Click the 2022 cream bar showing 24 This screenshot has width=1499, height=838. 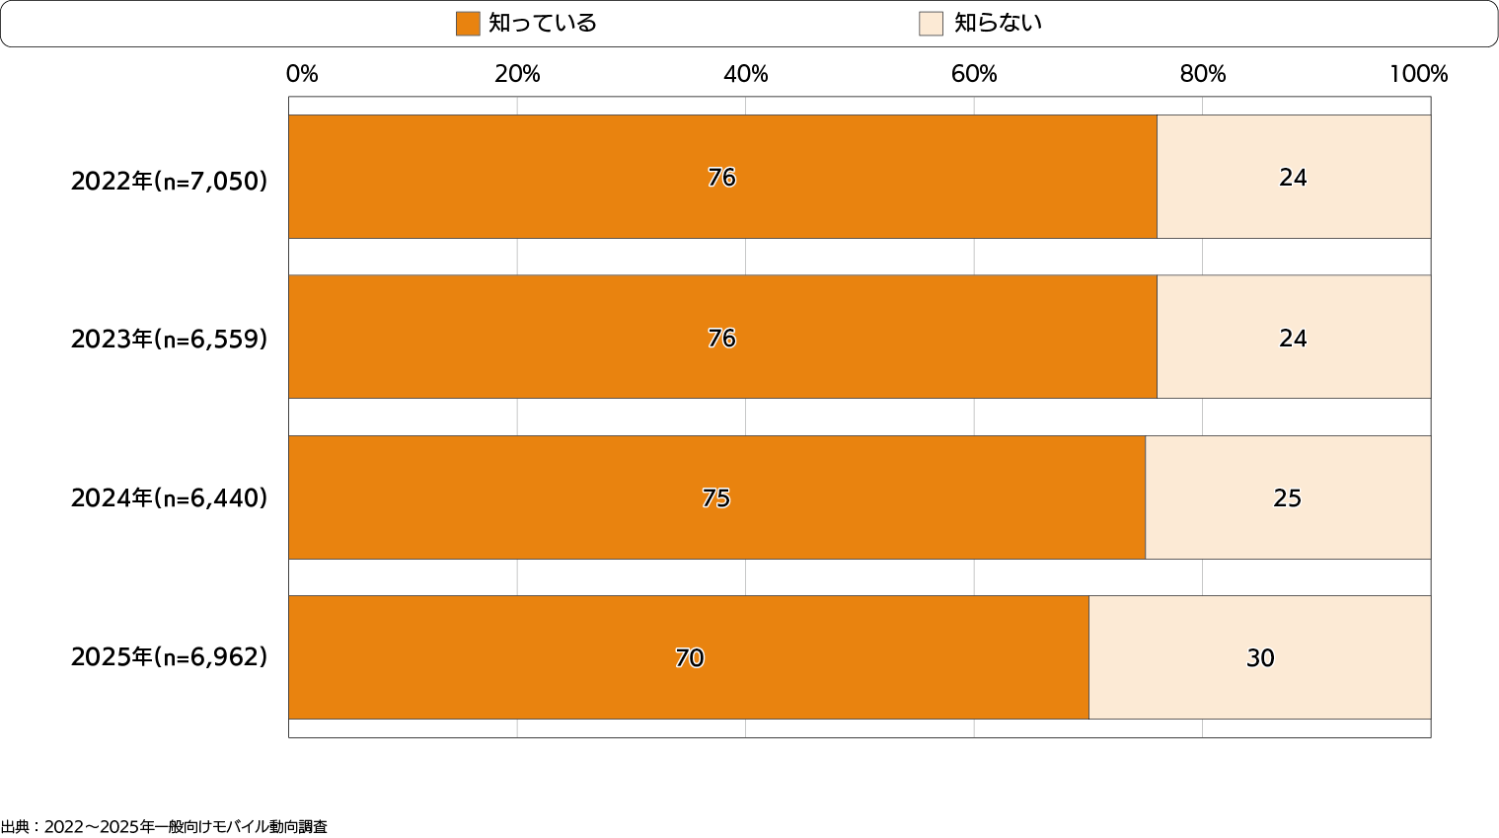tap(1293, 177)
